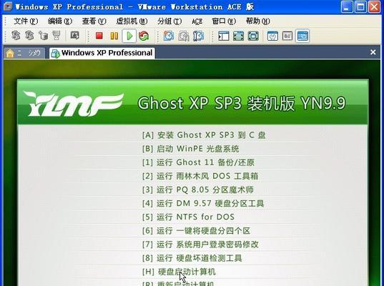This screenshot has width=384, height=286.
Task: Open the ACE menu
Action: pyautogui.click(x=197, y=21)
